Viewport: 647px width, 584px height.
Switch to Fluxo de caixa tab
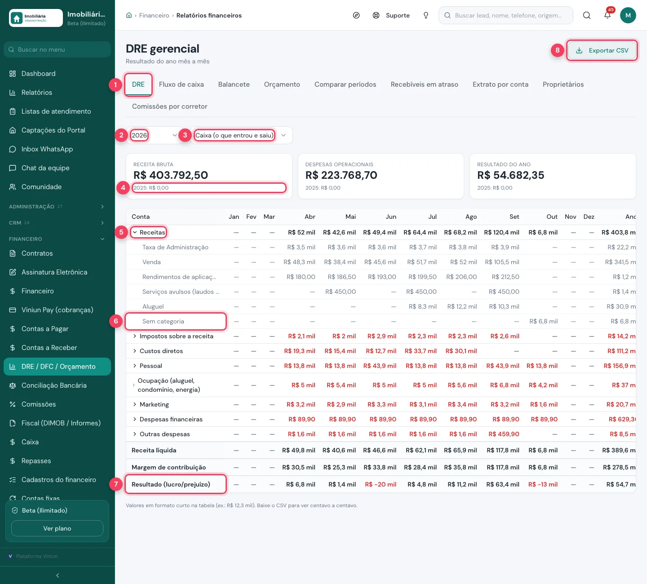coord(182,84)
